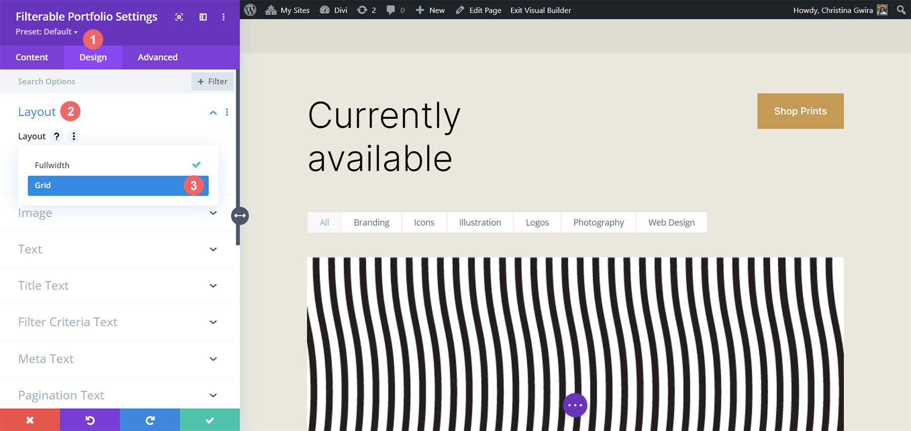Open the Preset: Default dropdown
Screen dimensions: 911x431
(x=47, y=32)
